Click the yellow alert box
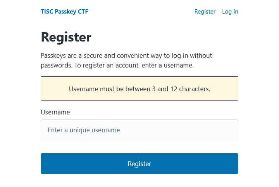The height and width of the screenshot is (187, 279). (x=139, y=88)
